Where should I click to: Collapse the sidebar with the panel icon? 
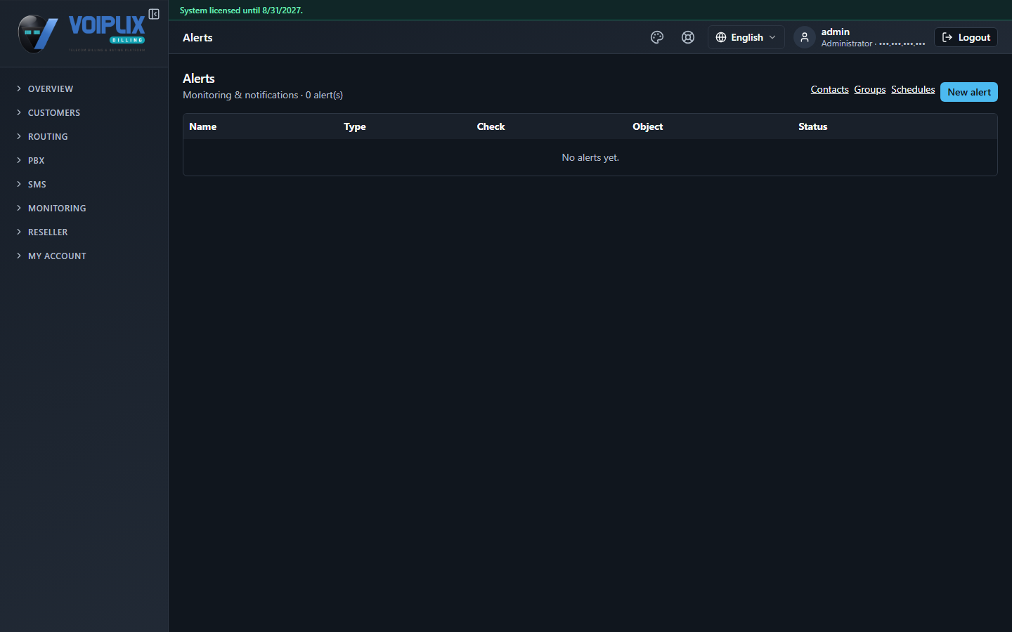[154, 14]
